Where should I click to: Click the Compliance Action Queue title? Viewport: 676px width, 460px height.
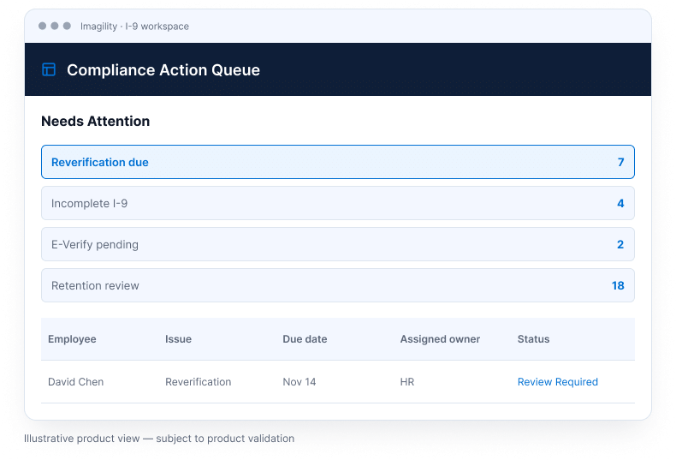163,70
